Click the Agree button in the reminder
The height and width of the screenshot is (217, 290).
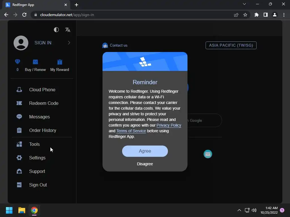(145, 151)
